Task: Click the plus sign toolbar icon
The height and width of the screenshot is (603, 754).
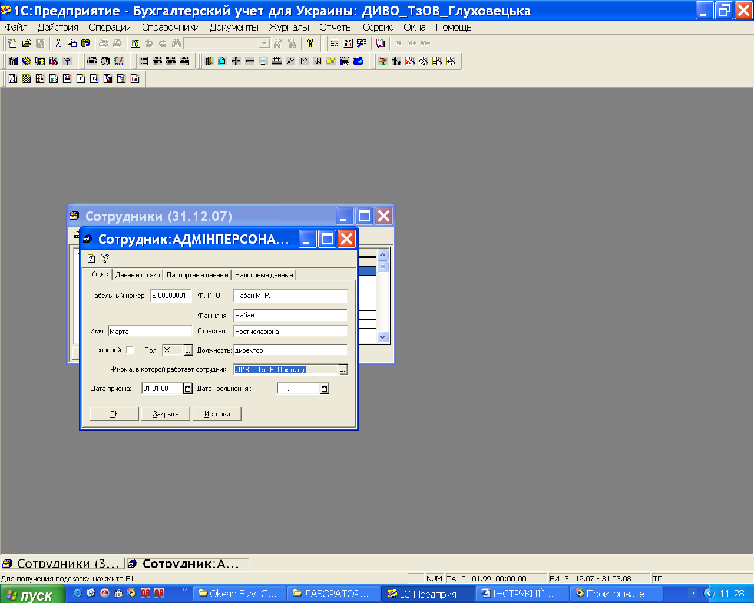Action: click(236, 61)
